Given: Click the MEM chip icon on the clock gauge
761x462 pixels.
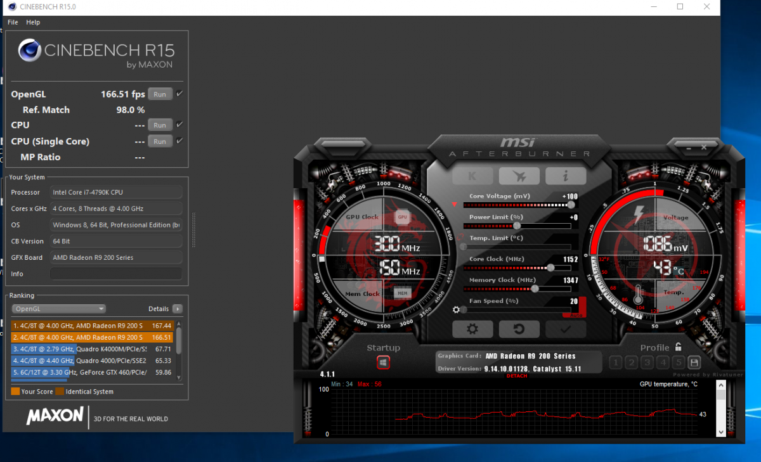Looking at the screenshot, I should coord(402,293).
